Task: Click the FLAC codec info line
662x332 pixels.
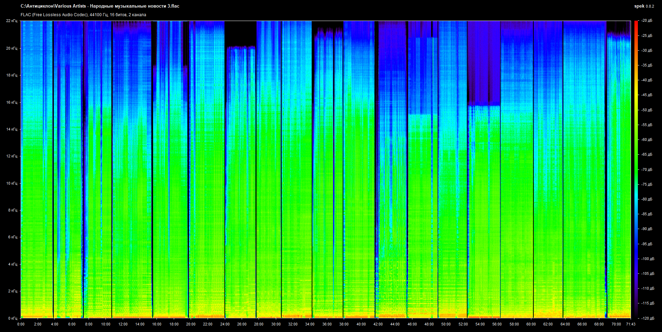Action: point(83,15)
